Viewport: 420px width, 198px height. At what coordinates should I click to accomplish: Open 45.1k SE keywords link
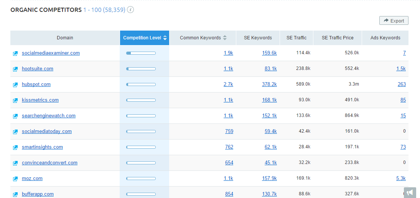(271, 162)
